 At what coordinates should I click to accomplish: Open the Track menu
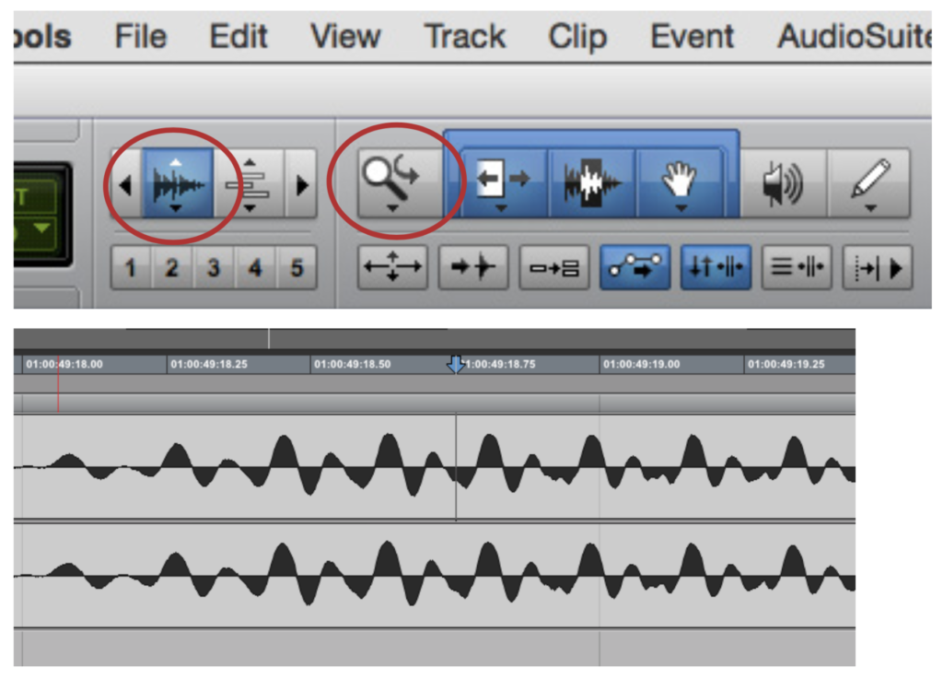(465, 37)
